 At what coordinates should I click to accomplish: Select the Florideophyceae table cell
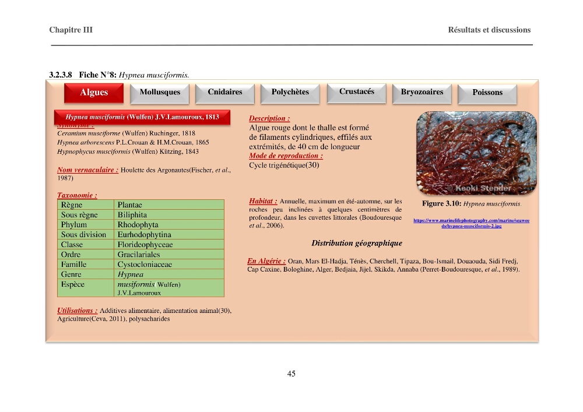[x=169, y=244]
